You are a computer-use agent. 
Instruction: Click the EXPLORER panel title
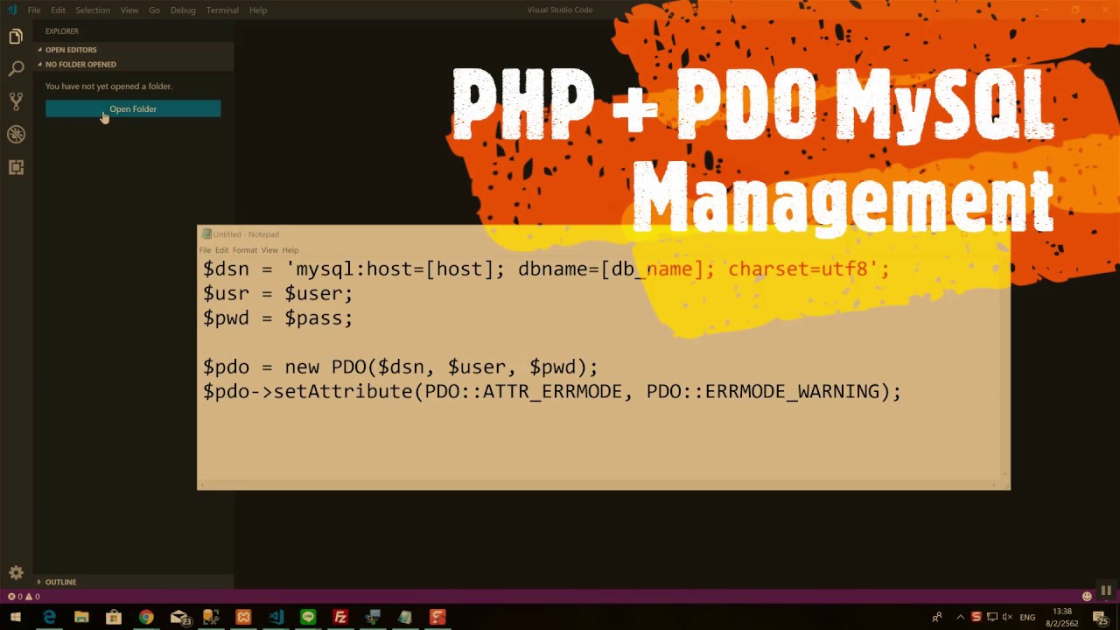click(x=61, y=31)
